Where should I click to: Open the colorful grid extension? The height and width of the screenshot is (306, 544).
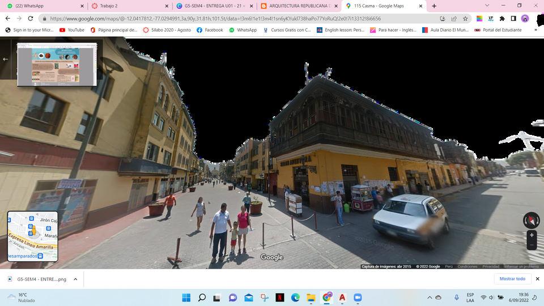479,19
